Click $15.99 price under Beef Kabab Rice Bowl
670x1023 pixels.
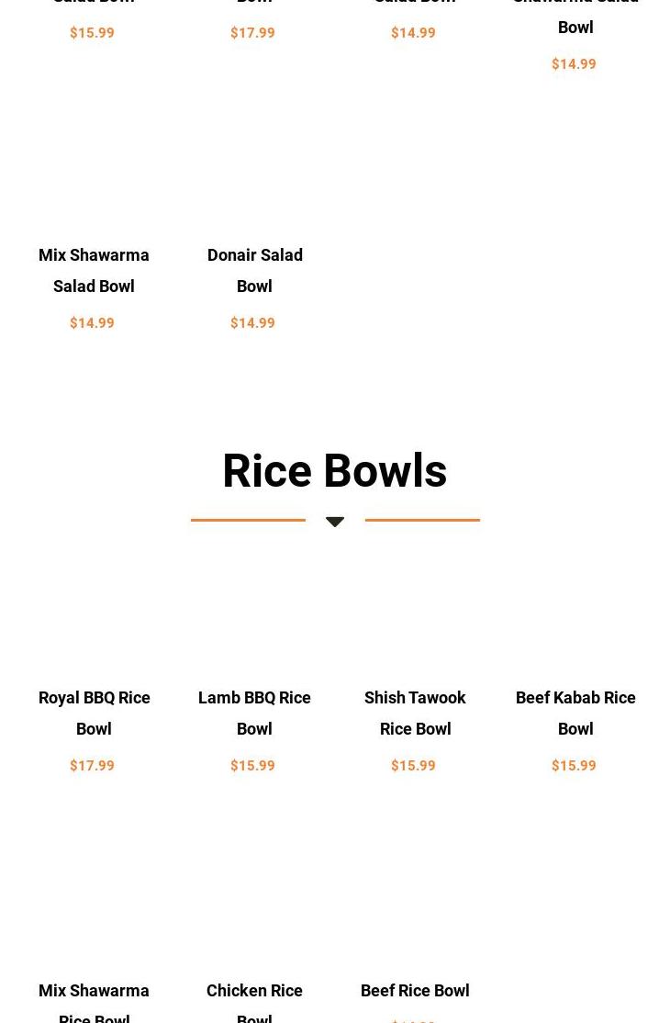click(574, 765)
